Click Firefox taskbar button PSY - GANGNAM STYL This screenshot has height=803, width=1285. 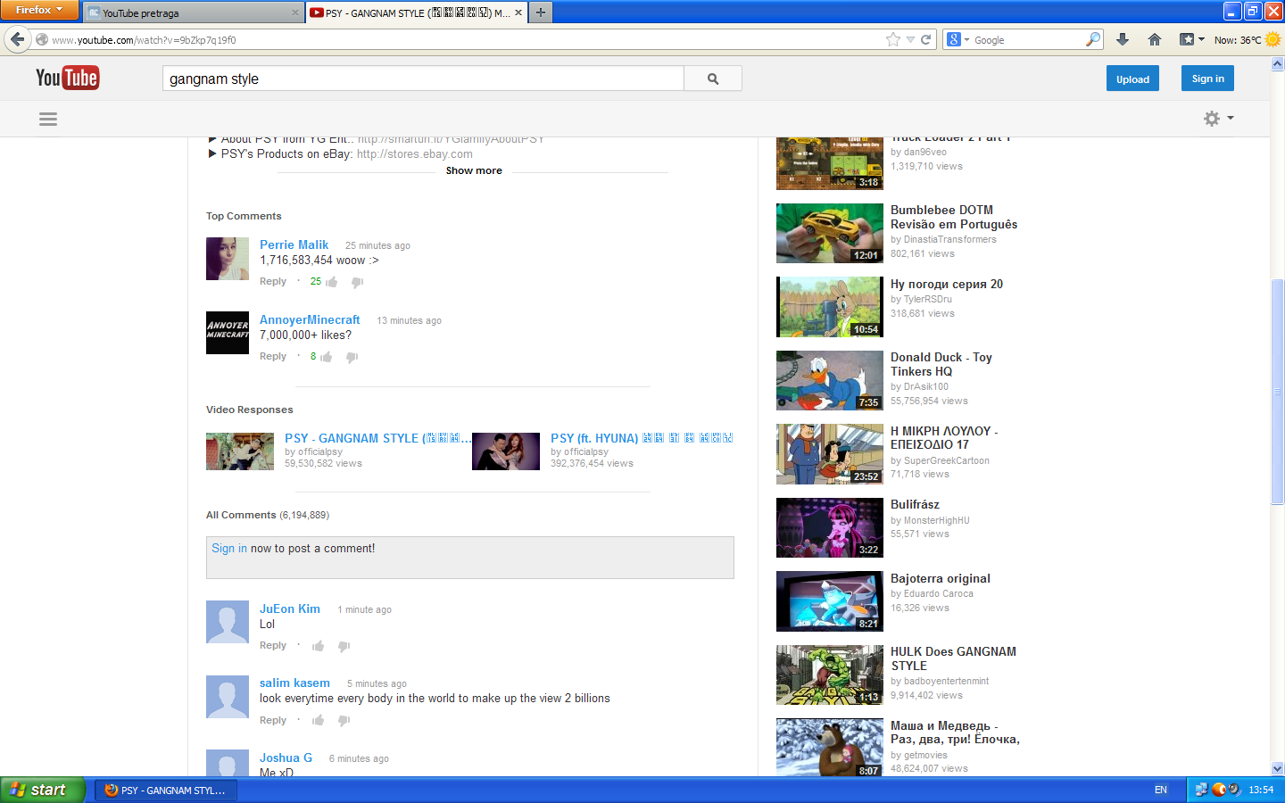pos(165,790)
